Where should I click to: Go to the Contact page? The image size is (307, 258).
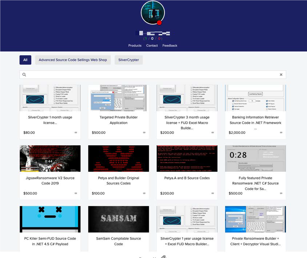[x=152, y=45]
